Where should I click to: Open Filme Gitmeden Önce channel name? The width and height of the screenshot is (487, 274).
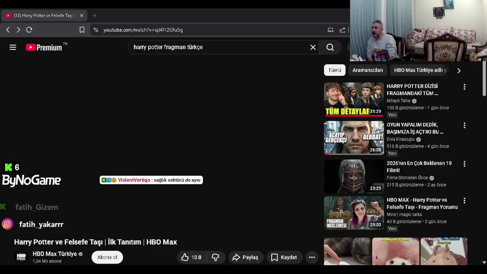(407, 178)
